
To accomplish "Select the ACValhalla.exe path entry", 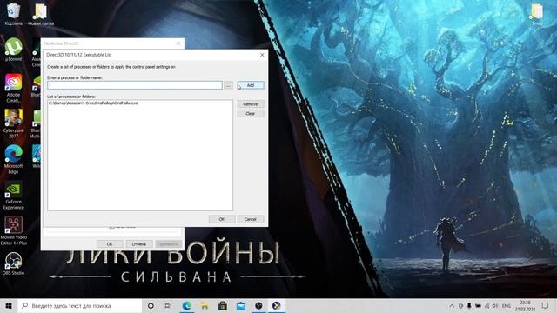I will [93, 103].
